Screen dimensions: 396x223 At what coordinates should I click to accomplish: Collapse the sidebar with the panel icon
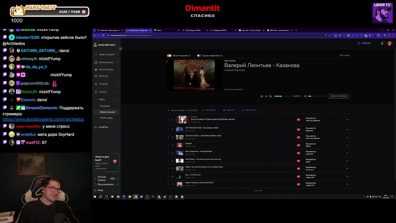point(120,49)
